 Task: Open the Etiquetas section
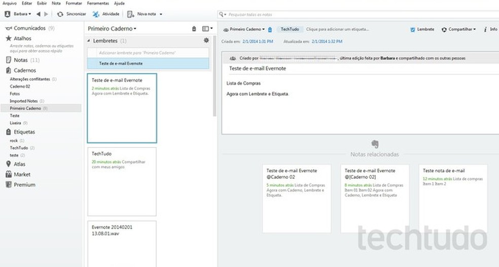coord(20,132)
